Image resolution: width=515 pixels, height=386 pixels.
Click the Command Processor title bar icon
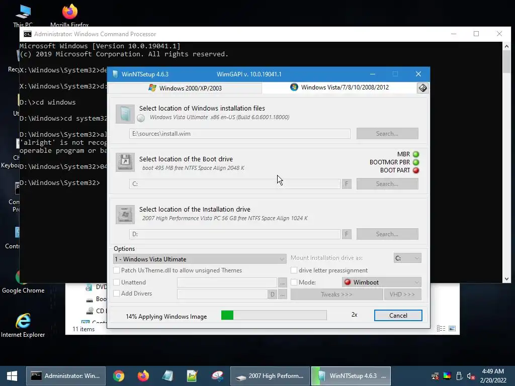(27, 34)
